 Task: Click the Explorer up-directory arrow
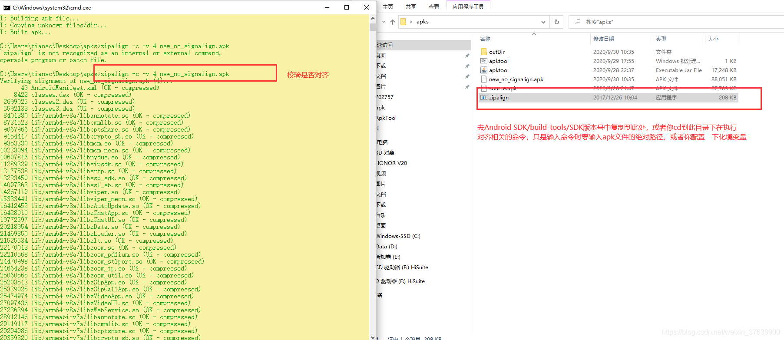(393, 22)
